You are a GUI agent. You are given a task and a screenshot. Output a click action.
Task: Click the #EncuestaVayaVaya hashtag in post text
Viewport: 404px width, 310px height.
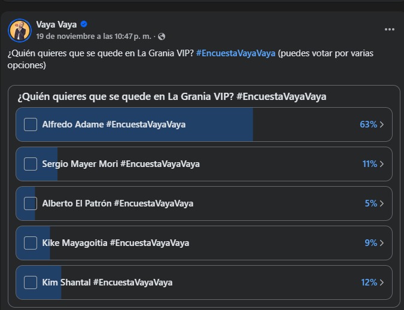(x=236, y=53)
